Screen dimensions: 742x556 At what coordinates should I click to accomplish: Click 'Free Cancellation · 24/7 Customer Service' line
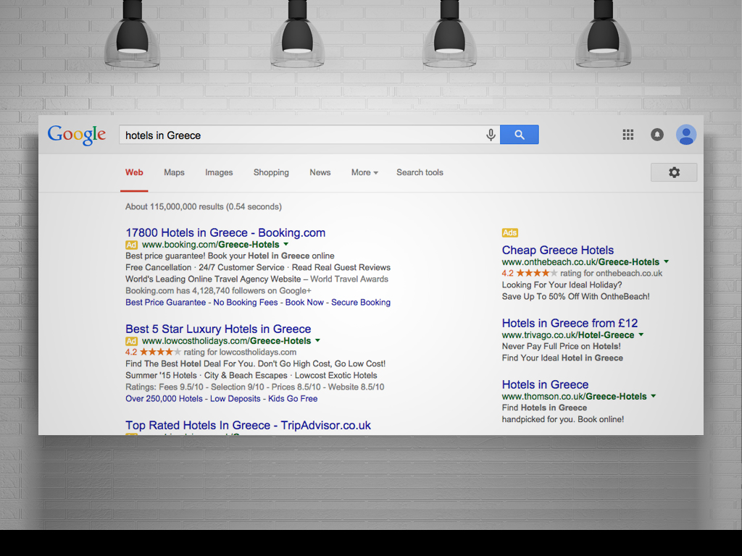[x=258, y=268]
